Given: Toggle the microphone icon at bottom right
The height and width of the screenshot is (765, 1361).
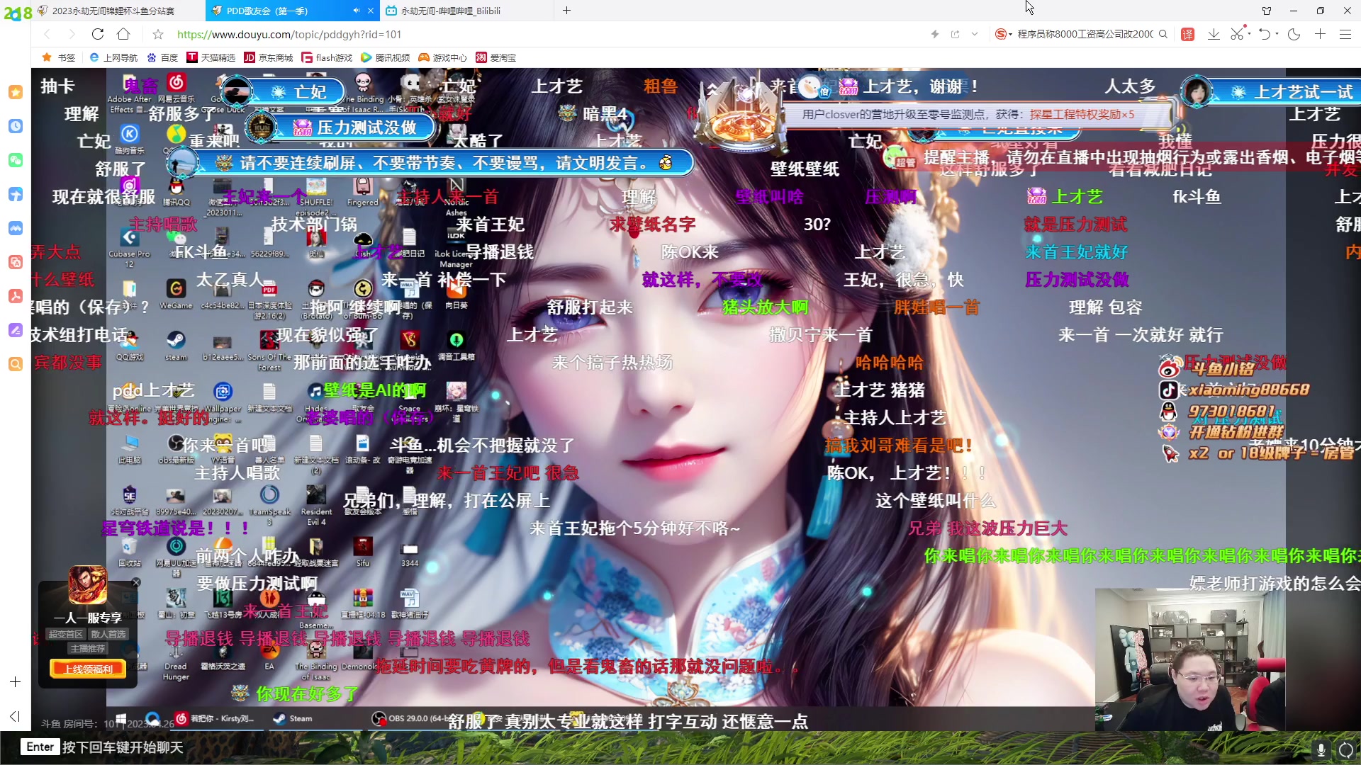Looking at the screenshot, I should pos(1321,749).
